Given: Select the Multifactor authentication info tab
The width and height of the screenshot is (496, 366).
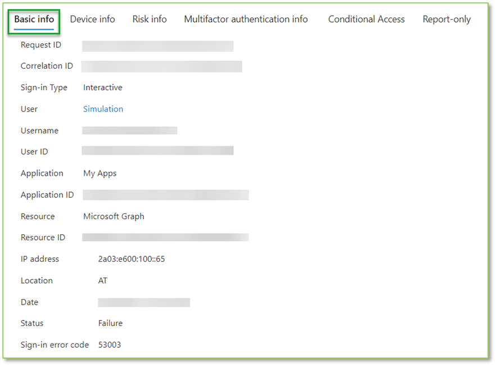Looking at the screenshot, I should tap(246, 19).
